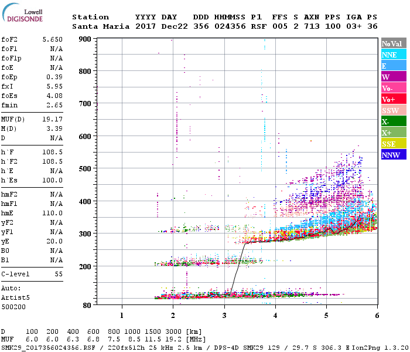Click the 500 km height axis label
The image size is (410, 352).
(85, 169)
